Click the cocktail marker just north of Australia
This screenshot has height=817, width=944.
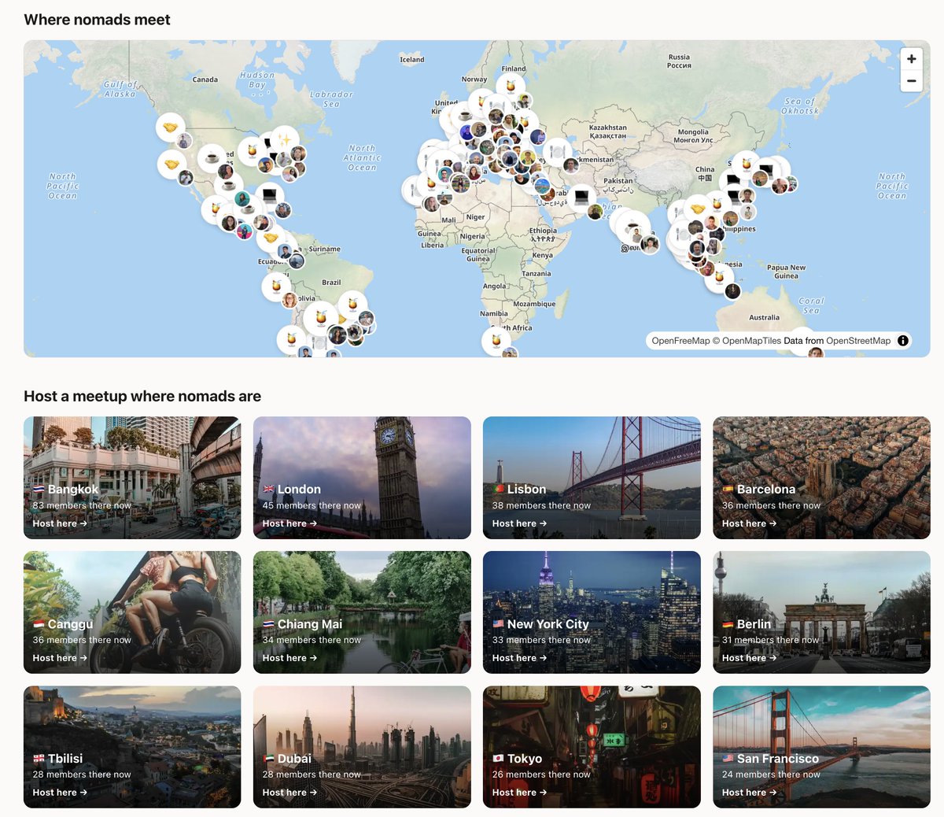tap(718, 278)
